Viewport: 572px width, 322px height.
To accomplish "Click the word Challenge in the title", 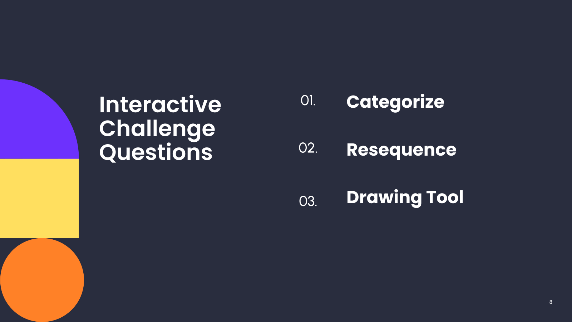I will pos(157,129).
